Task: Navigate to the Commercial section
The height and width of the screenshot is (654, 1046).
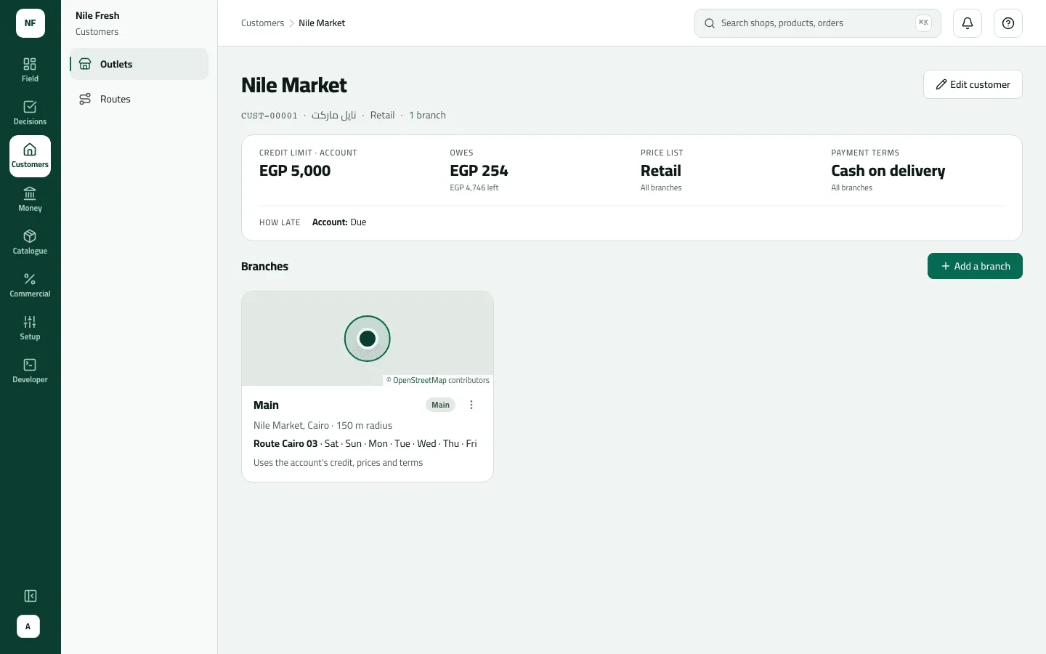Action: 30,286
